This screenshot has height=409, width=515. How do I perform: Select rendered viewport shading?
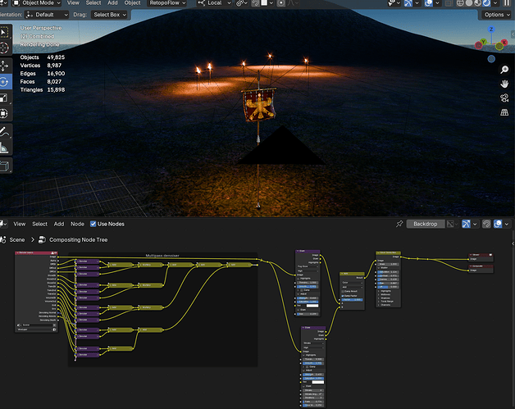(x=486, y=3)
